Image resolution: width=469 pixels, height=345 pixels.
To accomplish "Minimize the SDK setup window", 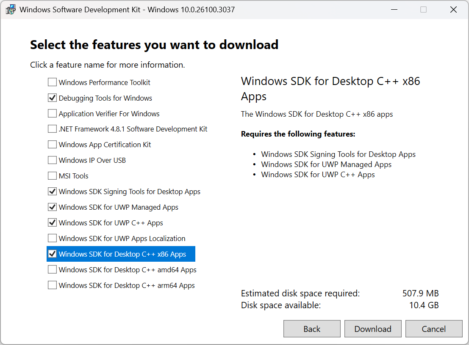I will point(394,10).
